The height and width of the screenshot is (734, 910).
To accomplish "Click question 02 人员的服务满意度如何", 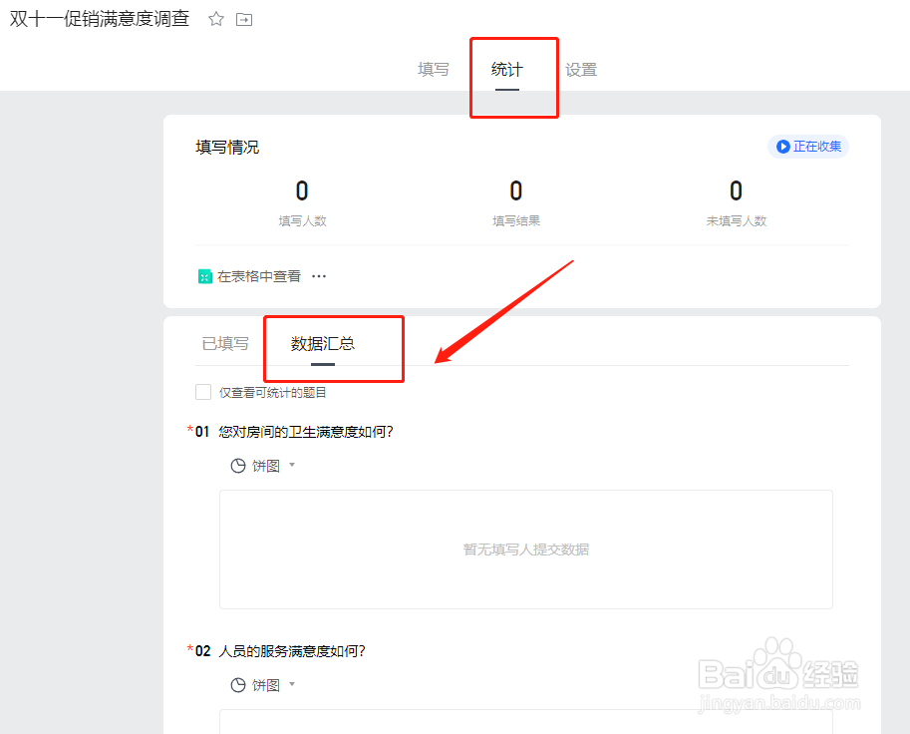I will coord(292,651).
